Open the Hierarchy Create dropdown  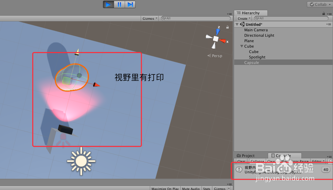click(x=244, y=18)
